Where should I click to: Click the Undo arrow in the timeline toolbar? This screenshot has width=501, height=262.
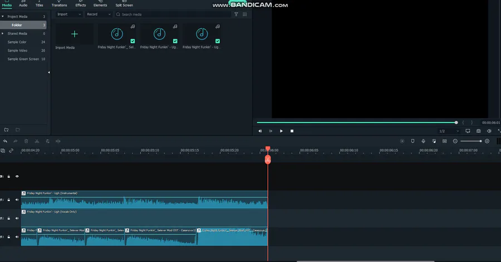pyautogui.click(x=5, y=141)
